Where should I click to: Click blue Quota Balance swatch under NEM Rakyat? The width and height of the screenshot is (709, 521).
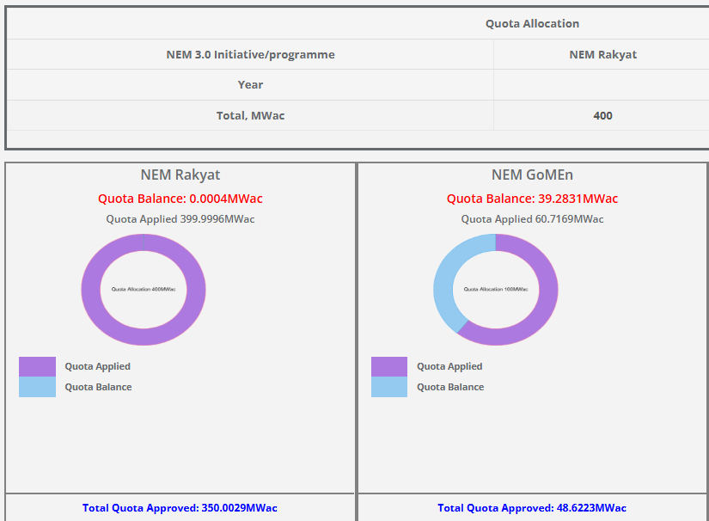point(37,387)
